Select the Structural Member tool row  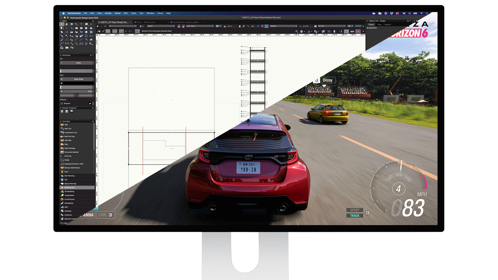[77, 152]
